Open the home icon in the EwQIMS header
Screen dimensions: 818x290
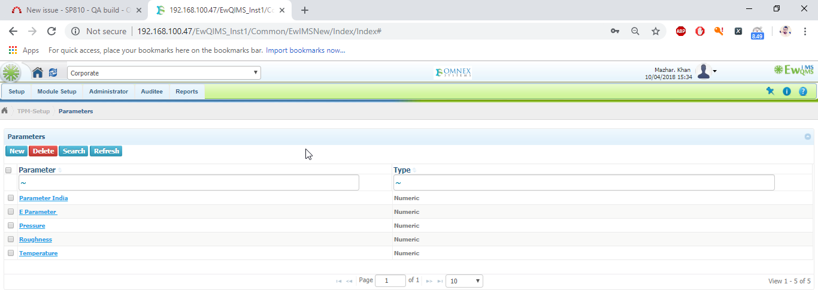coord(37,72)
